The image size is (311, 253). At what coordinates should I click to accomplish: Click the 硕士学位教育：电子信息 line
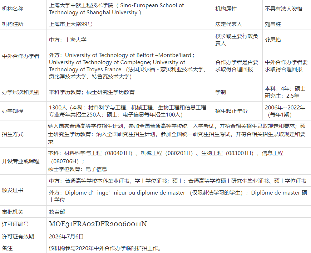pos(78,169)
